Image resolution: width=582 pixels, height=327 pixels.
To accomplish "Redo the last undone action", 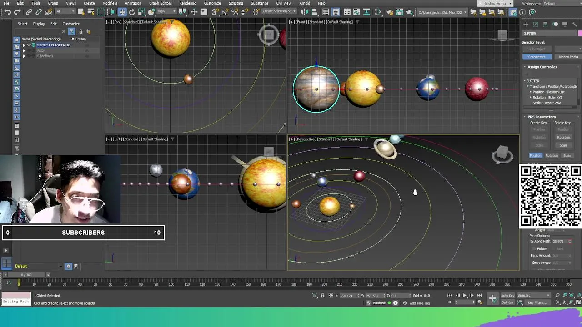I will pos(17,12).
